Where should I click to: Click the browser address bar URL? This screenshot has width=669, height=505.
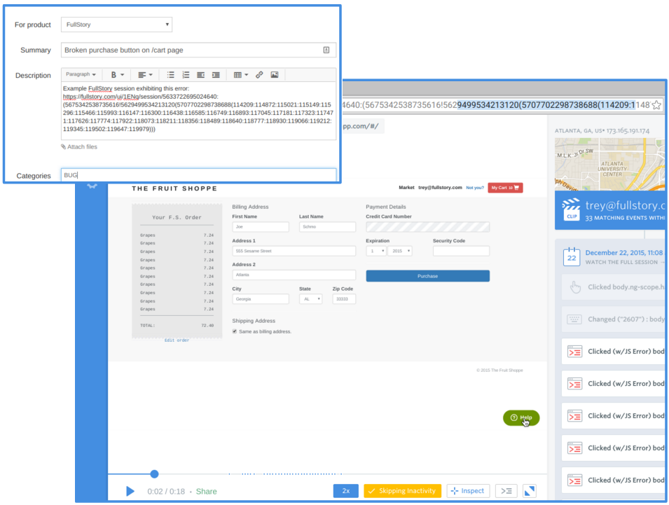pyautogui.click(x=496, y=105)
